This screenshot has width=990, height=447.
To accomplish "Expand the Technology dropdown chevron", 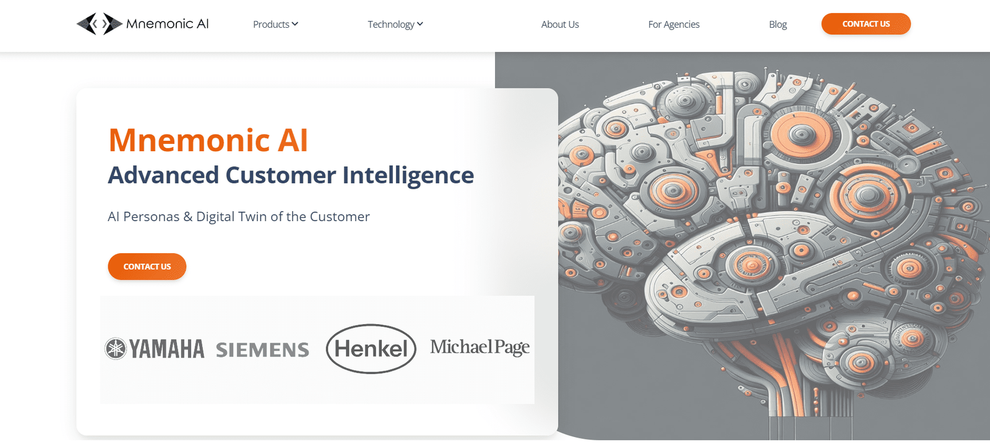I will [x=420, y=24].
